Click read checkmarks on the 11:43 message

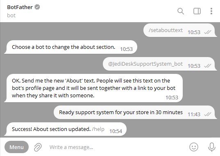(x=208, y=114)
